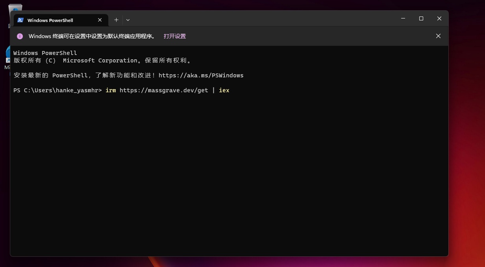Minimize the Windows Terminal window

(x=403, y=18)
